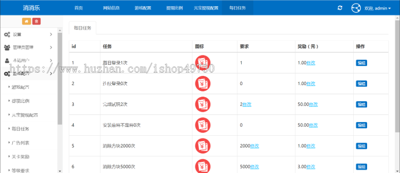Click 修改 link next to 50.00 in row 3

[313, 104]
